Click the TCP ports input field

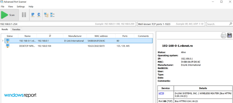pos(171,24)
